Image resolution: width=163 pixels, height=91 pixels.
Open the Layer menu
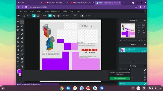pos(39,11)
